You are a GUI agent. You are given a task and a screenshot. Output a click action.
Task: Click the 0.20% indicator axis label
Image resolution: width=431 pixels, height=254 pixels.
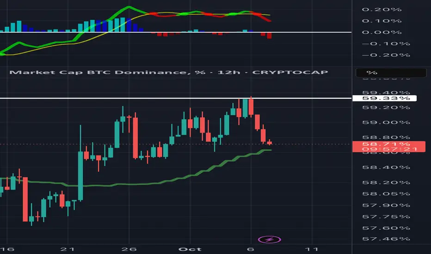[382, 10]
